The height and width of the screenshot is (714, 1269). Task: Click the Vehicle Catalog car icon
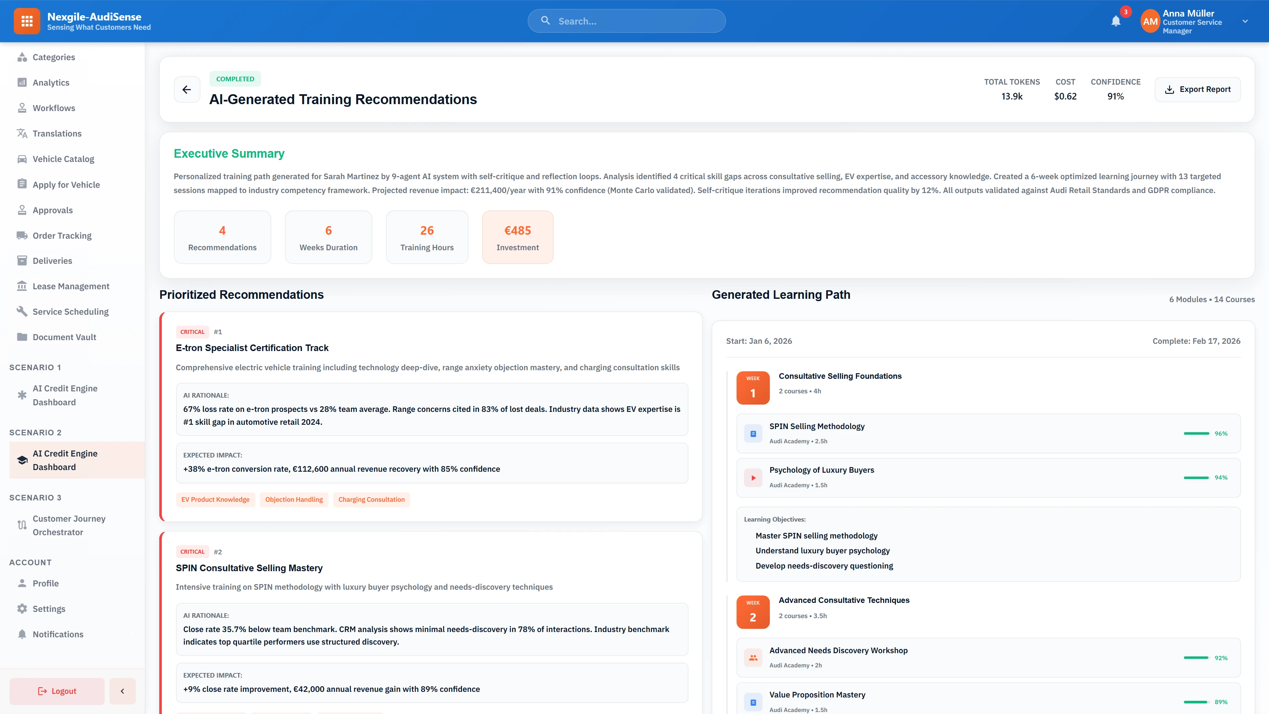(x=22, y=159)
